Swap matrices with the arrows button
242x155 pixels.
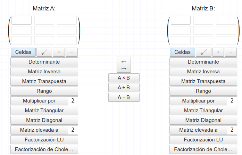(124, 65)
